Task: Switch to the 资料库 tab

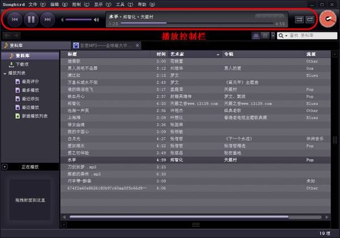Action: [36, 45]
